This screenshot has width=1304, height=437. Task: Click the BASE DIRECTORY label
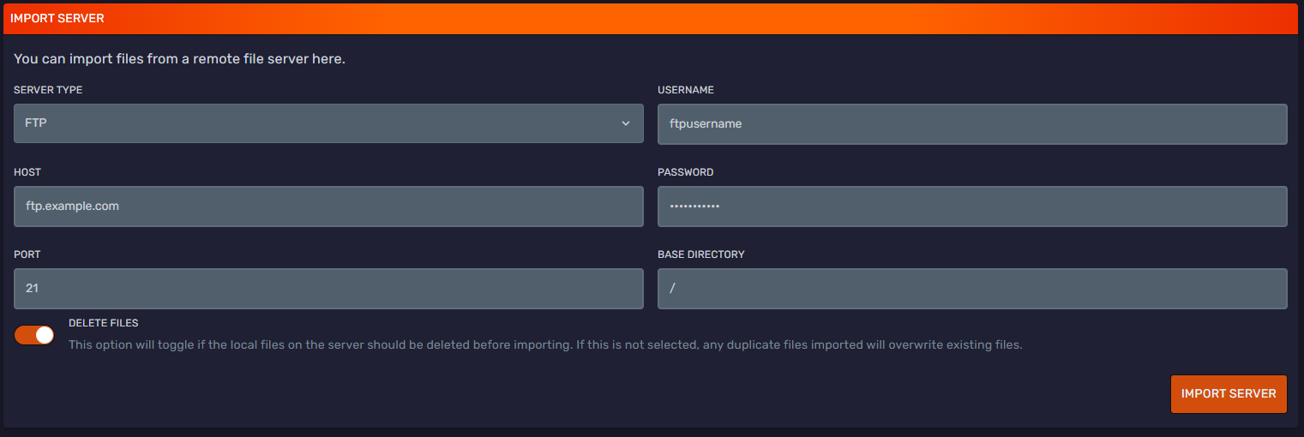700,254
